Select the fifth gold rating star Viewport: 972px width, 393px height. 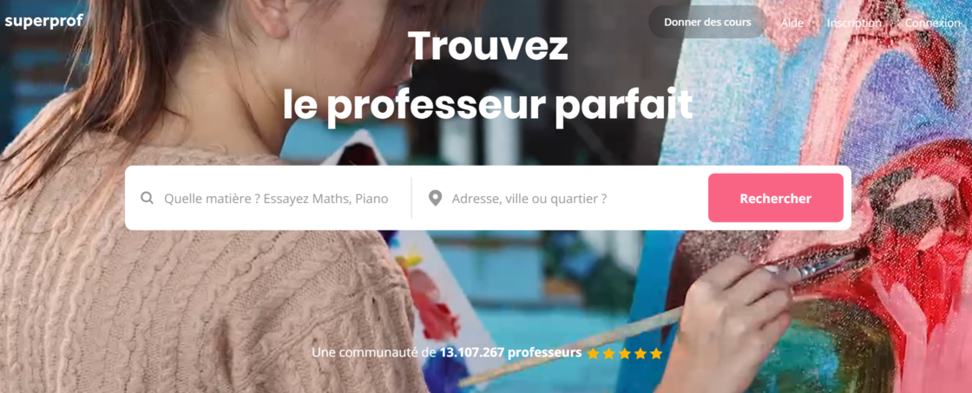656,353
